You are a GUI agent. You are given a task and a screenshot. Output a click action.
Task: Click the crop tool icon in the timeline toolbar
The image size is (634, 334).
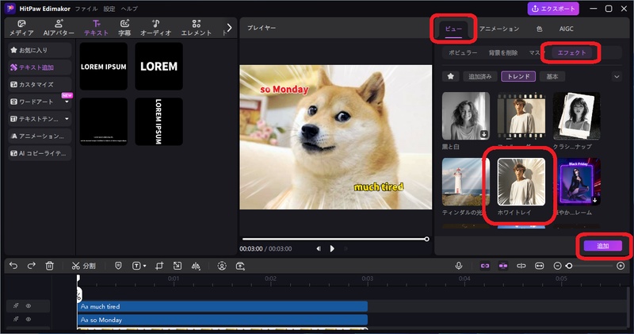[159, 266]
